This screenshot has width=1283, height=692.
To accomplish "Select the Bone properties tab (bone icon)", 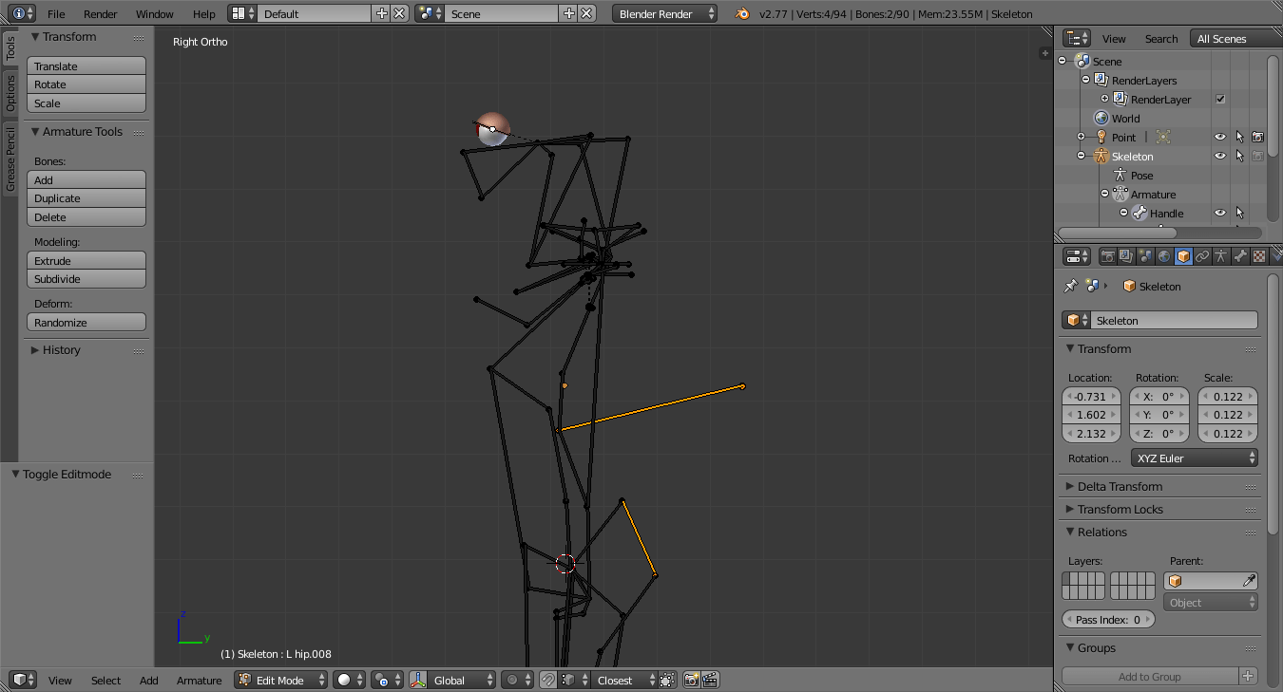I will point(1240,256).
